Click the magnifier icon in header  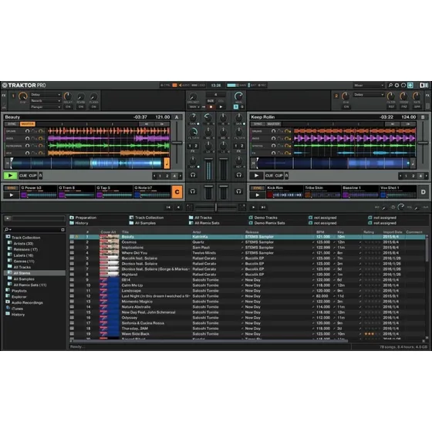click(390, 86)
